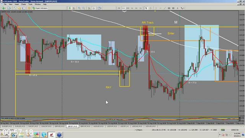Click the connection status bars indicator
245x138 pixels.
(223, 130)
